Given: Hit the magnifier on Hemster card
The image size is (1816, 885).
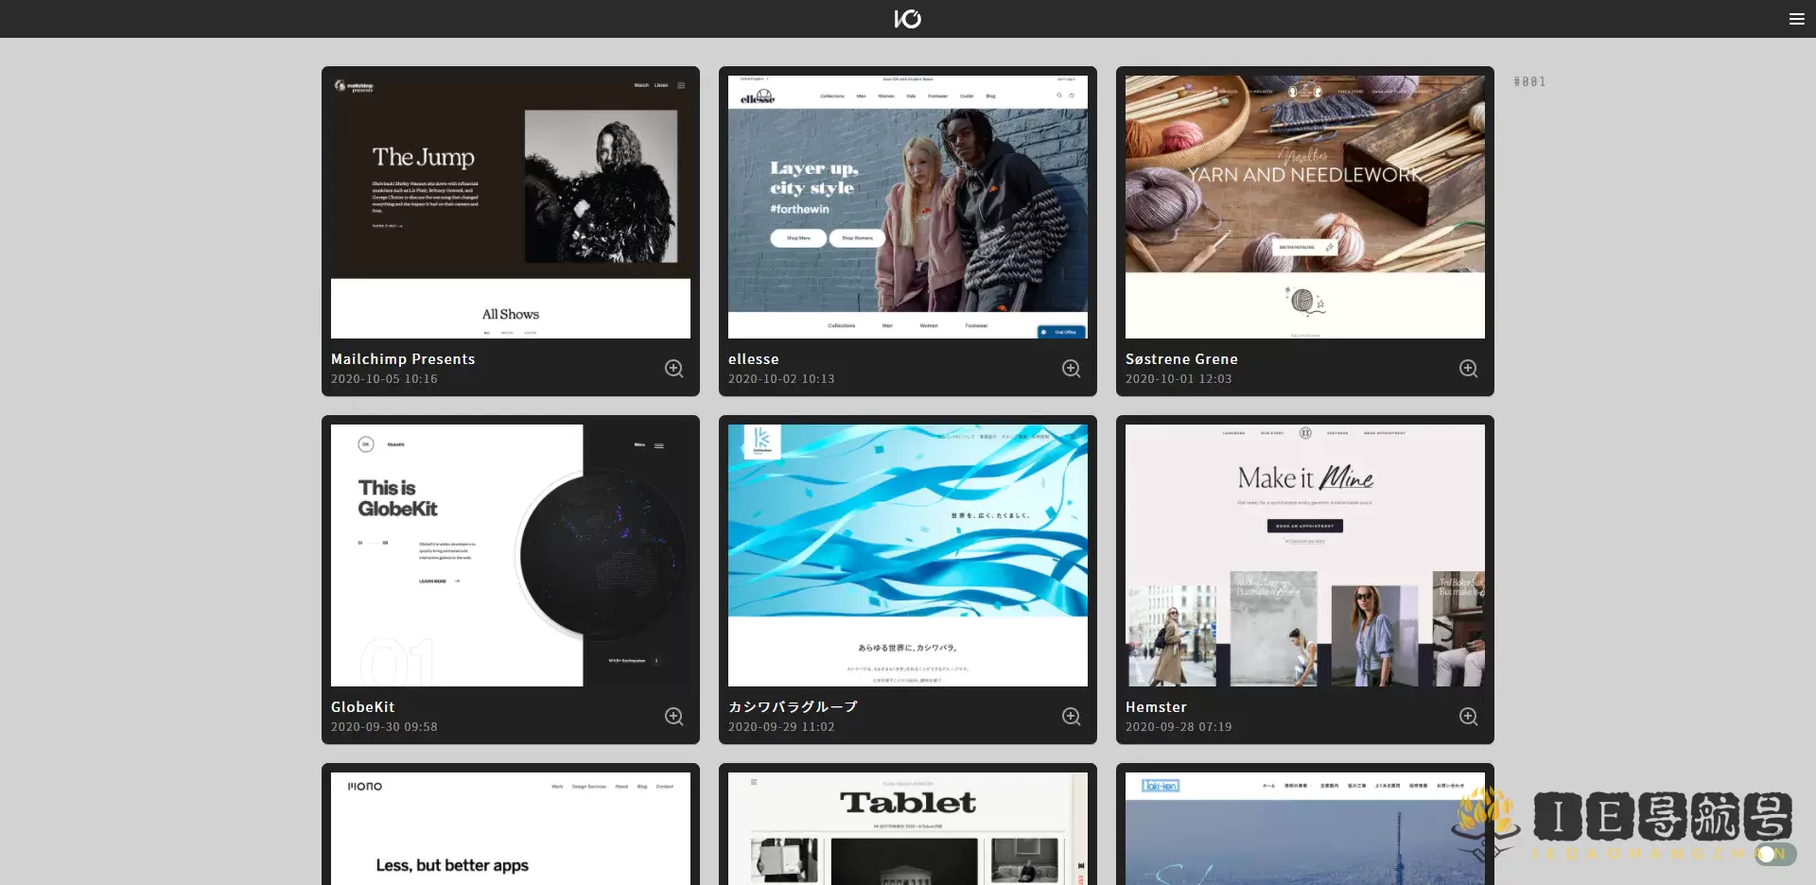Looking at the screenshot, I should [x=1468, y=717].
